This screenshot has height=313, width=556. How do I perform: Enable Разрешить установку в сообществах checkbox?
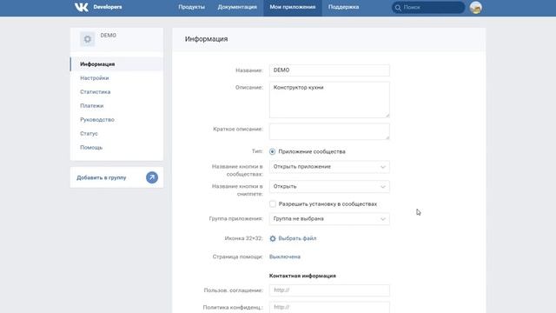click(272, 203)
